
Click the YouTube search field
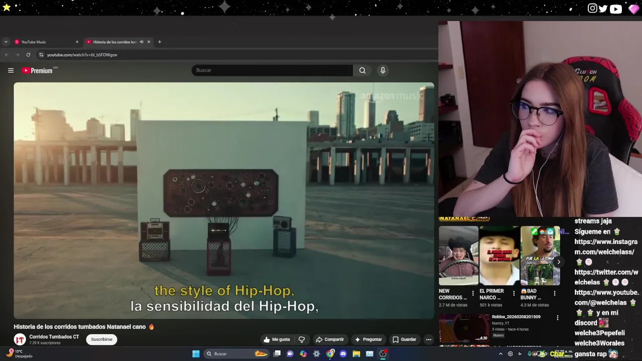(x=272, y=70)
